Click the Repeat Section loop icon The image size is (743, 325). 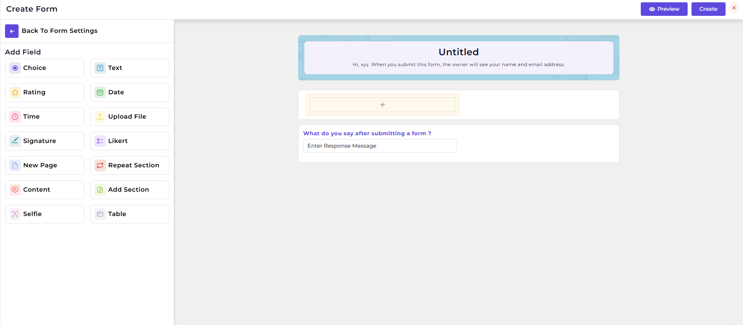[x=100, y=165]
